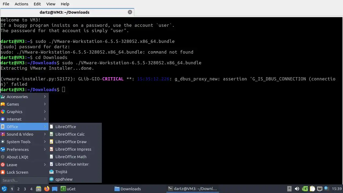The width and height of the screenshot is (343, 193).
Task: Open the terminal File menu
Action: 6,4
